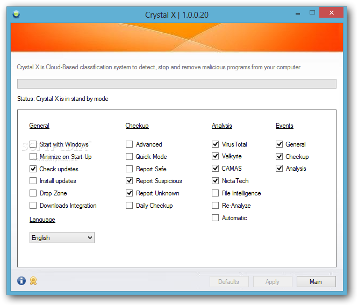Turn on Downloads Integration
358x306 pixels.
pyautogui.click(x=33, y=205)
